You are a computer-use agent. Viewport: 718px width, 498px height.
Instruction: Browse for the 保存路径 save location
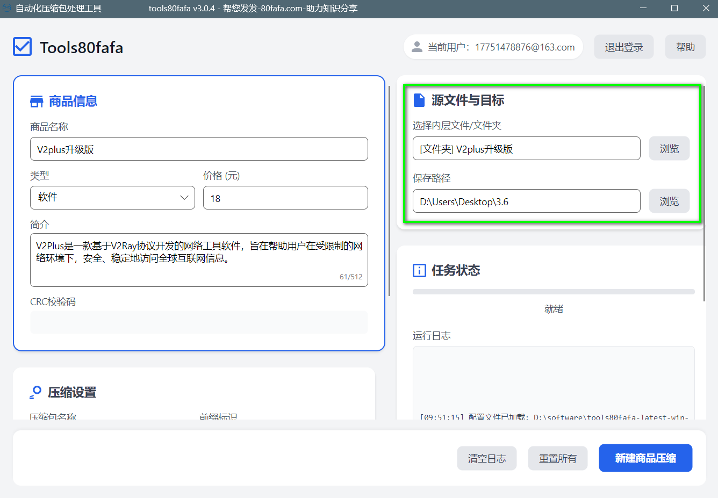(x=669, y=201)
